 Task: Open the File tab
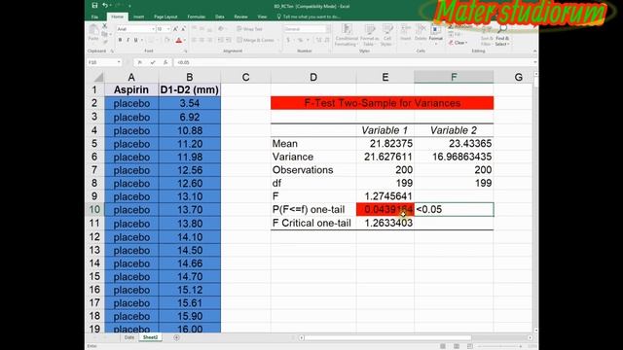pyautogui.click(x=94, y=17)
